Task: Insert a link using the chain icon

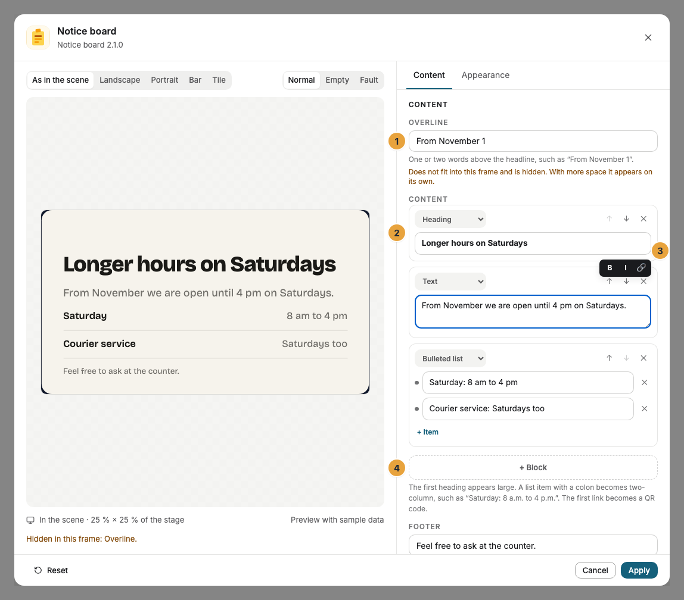Action: (641, 268)
